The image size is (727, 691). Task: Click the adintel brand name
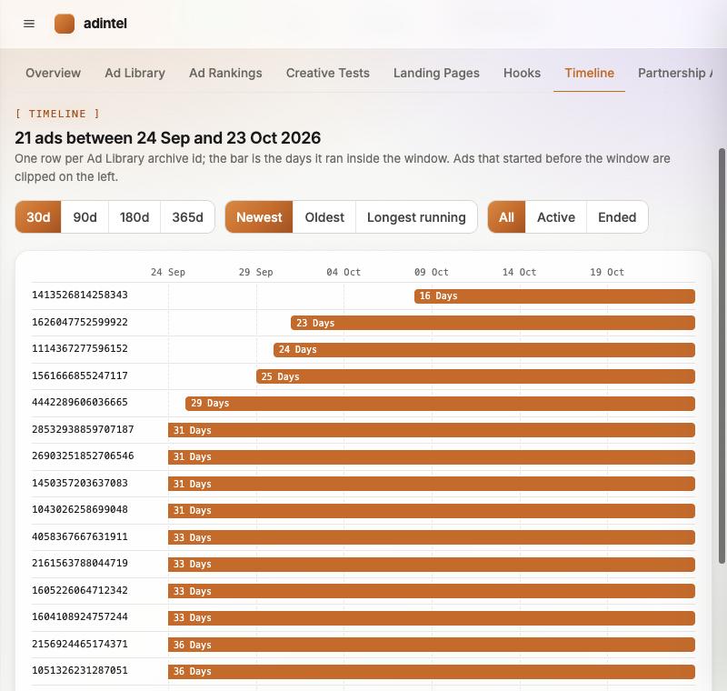pos(105,24)
